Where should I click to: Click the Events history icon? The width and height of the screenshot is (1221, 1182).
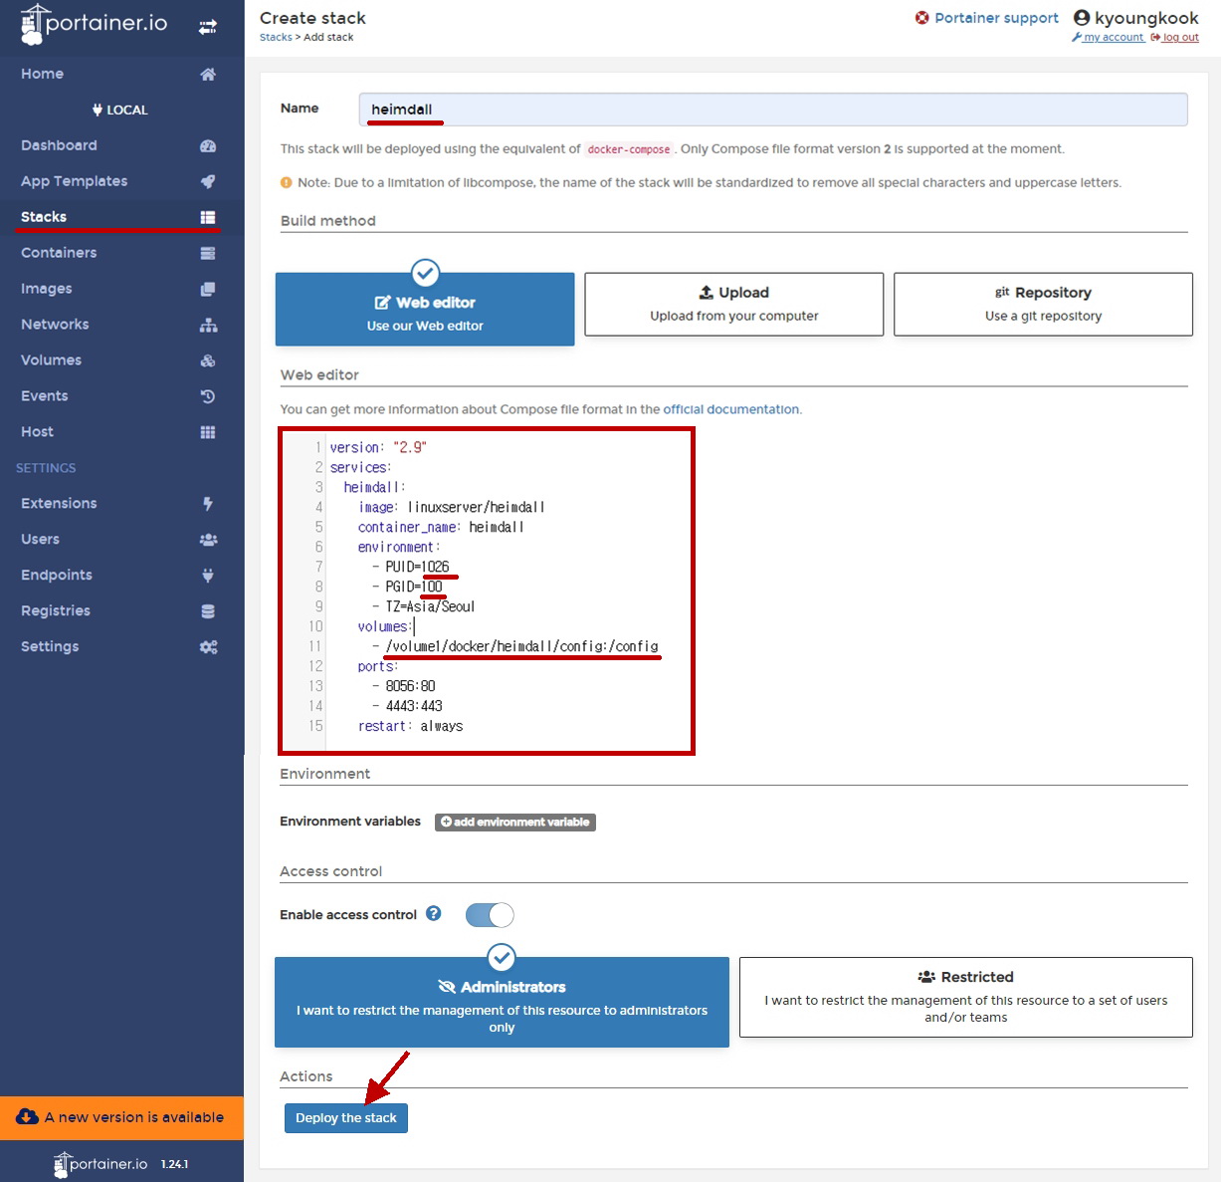point(208,396)
